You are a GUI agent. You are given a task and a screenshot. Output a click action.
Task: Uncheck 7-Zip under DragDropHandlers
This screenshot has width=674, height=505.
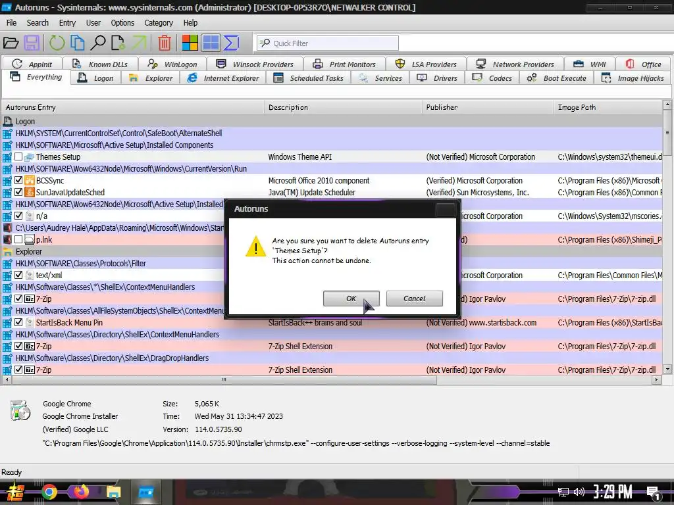[18, 370]
